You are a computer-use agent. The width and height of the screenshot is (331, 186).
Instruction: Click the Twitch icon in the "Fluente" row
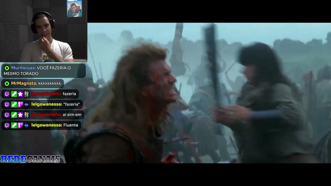click(x=7, y=125)
